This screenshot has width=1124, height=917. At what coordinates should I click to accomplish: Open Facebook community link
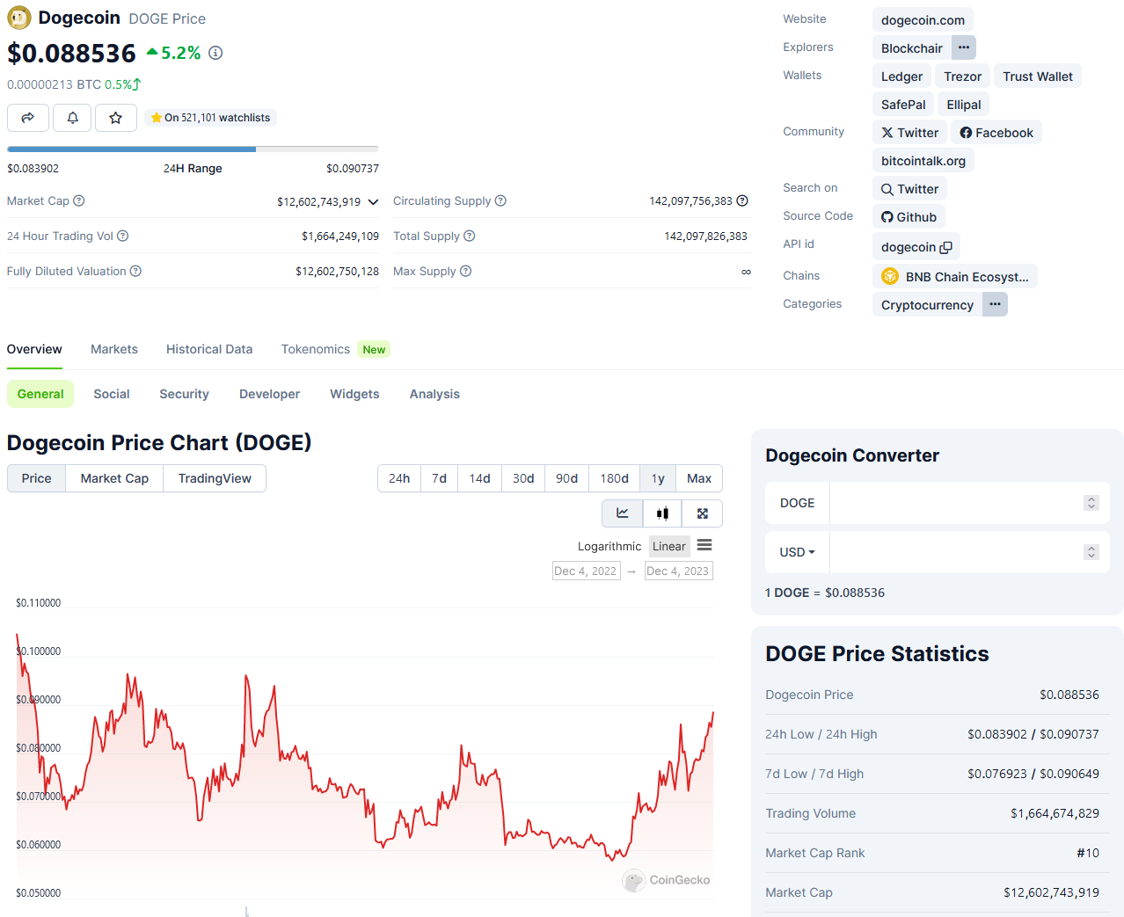click(x=996, y=133)
